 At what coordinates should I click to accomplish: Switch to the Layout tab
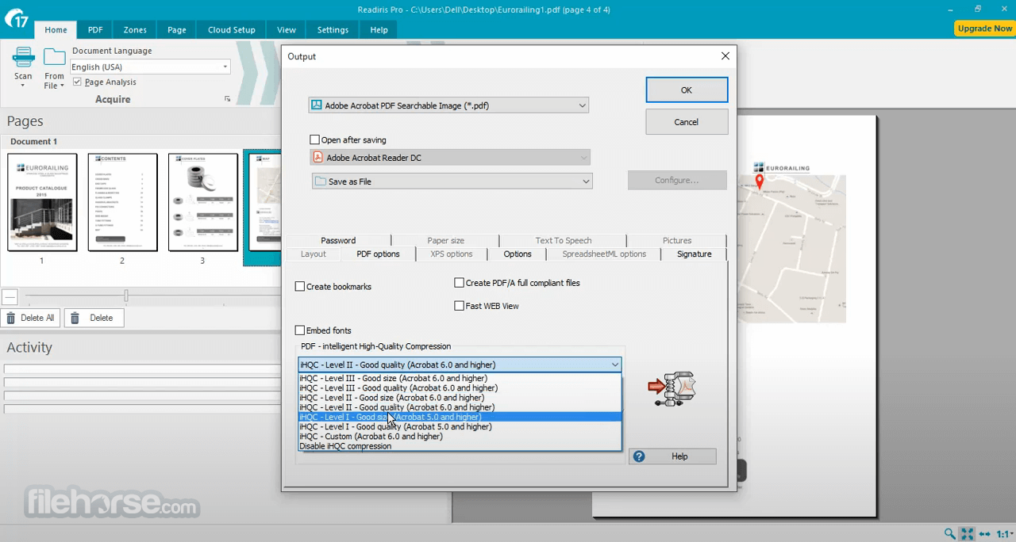click(313, 254)
